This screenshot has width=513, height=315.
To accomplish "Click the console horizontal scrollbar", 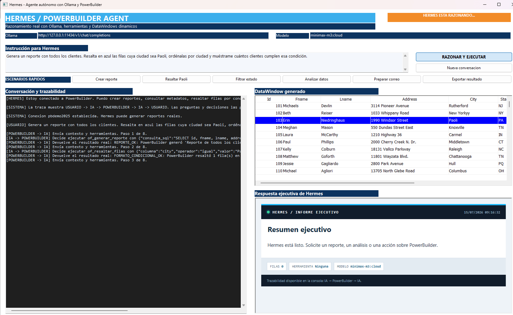I will (x=69, y=311).
